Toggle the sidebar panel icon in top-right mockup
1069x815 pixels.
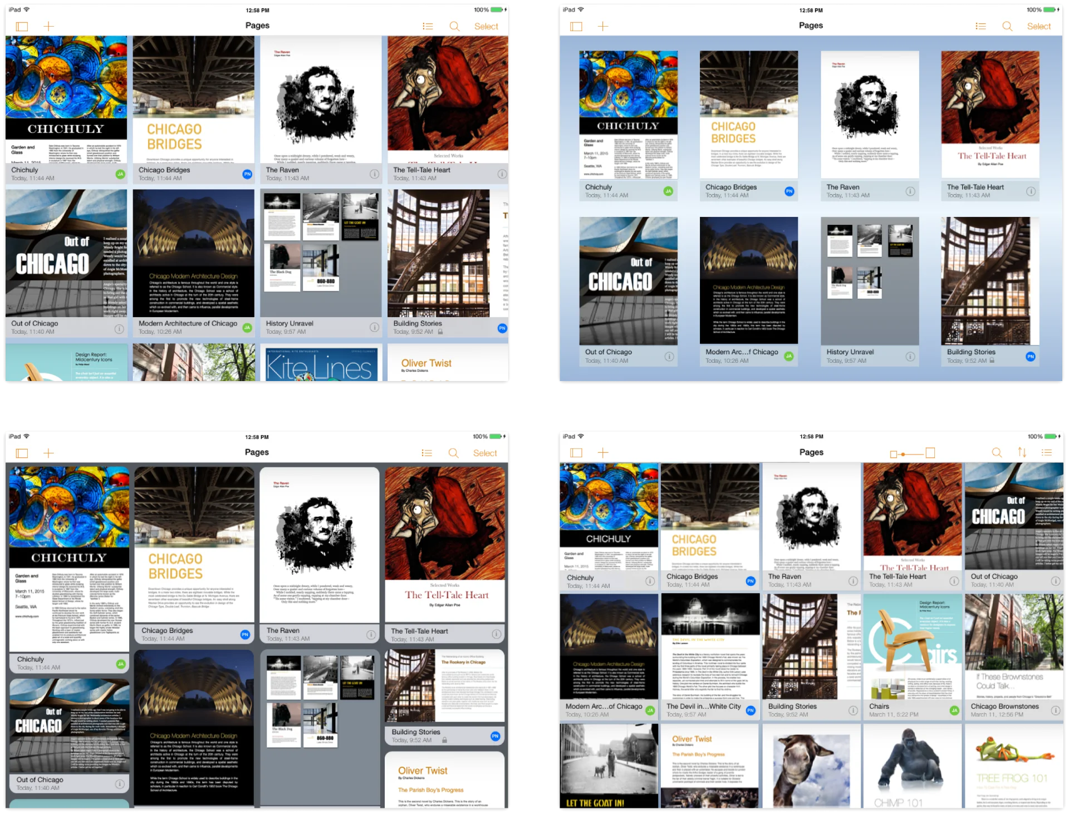[576, 26]
